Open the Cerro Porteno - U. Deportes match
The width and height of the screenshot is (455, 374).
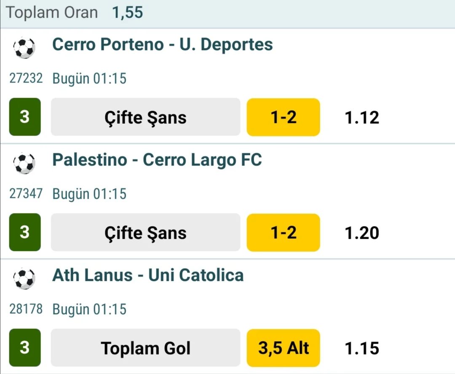pyautogui.click(x=162, y=45)
